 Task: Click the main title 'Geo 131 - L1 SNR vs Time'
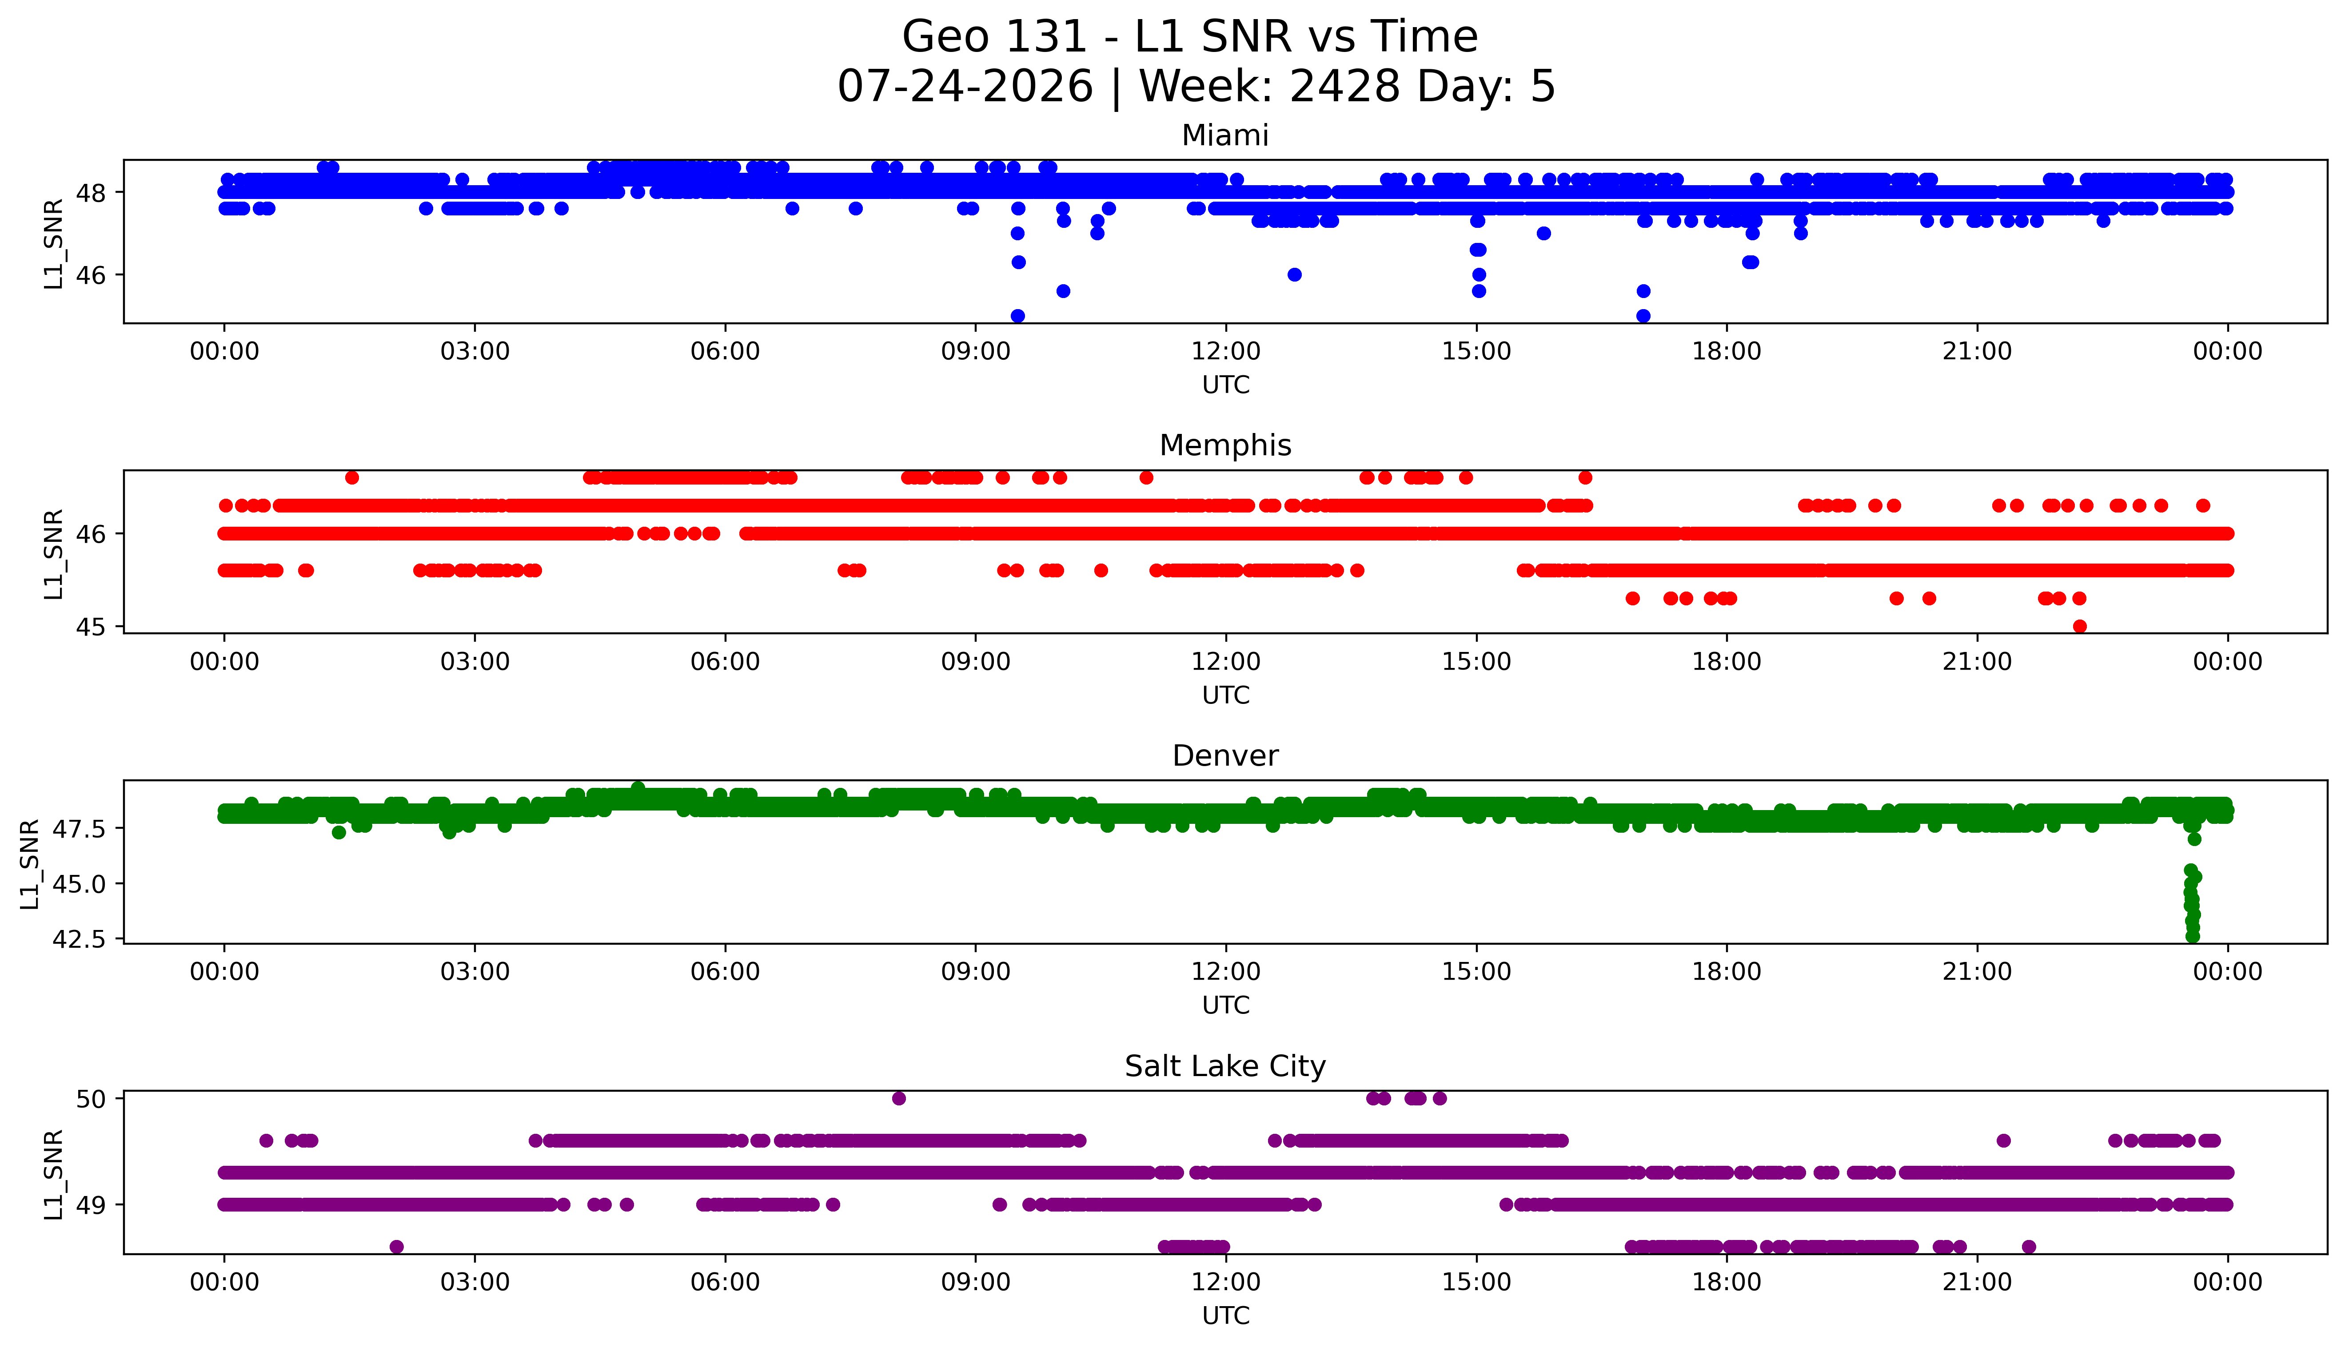[1190, 37]
